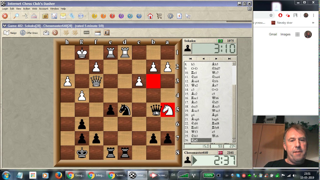
Task: Click the lightning page quick-script icon
Action: click(179, 16)
